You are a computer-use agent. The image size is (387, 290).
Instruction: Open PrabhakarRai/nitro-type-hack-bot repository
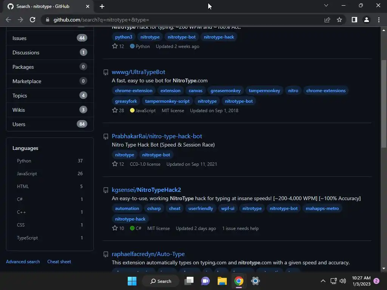pyautogui.click(x=157, y=136)
